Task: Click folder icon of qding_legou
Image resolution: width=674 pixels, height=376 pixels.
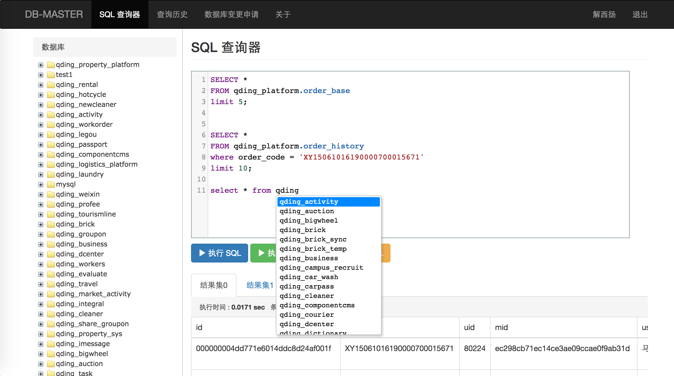Action: [x=51, y=135]
